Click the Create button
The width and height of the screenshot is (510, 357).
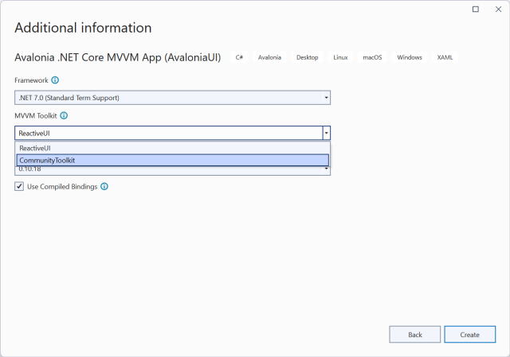[x=469, y=334]
